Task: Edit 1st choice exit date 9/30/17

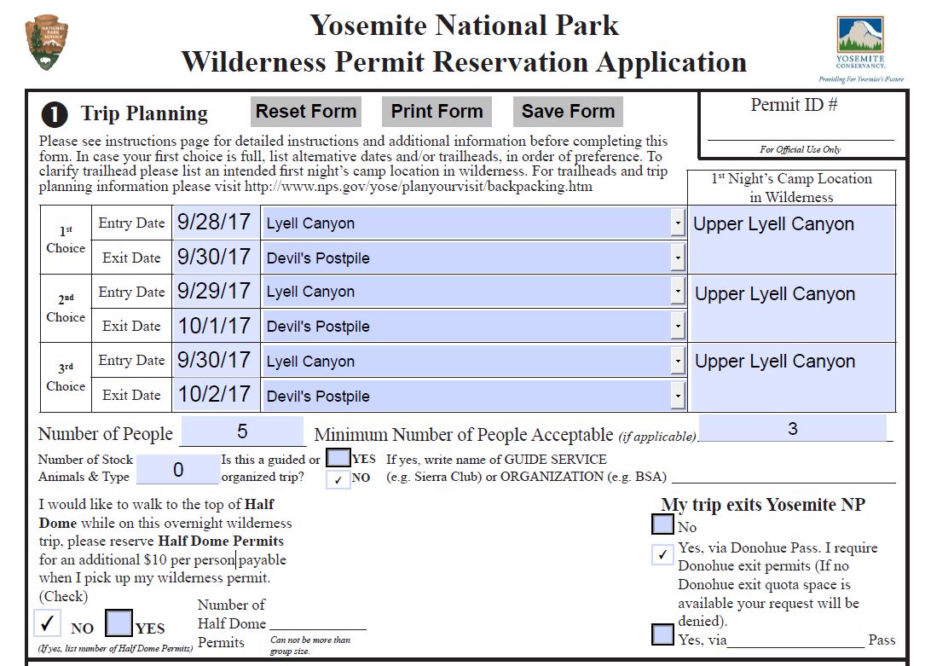Action: 216,258
